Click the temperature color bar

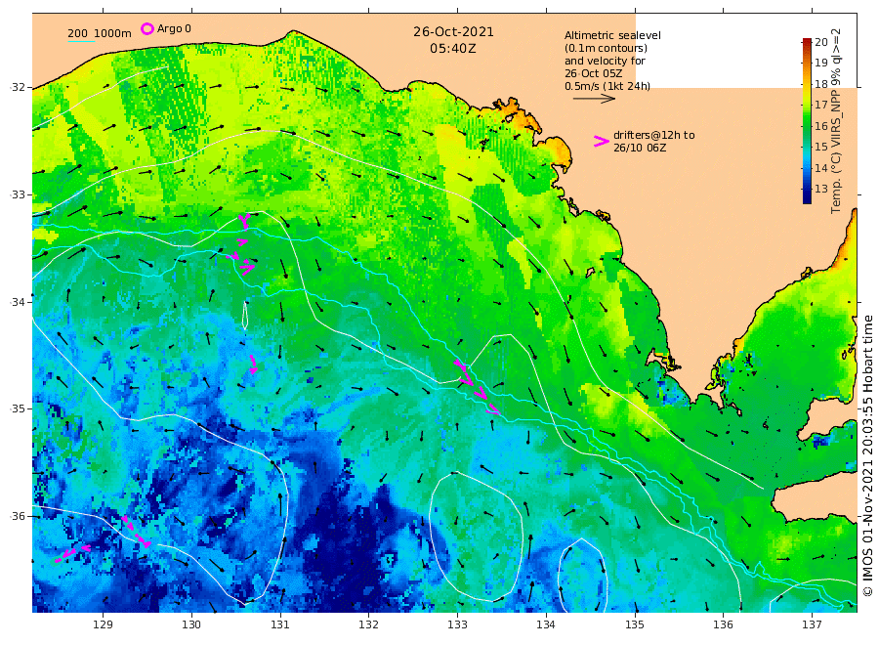point(807,120)
